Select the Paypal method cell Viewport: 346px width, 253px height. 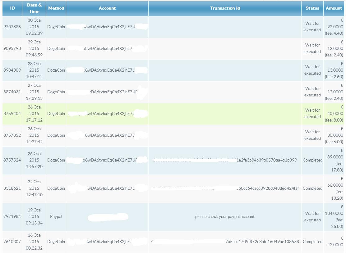coord(56,217)
